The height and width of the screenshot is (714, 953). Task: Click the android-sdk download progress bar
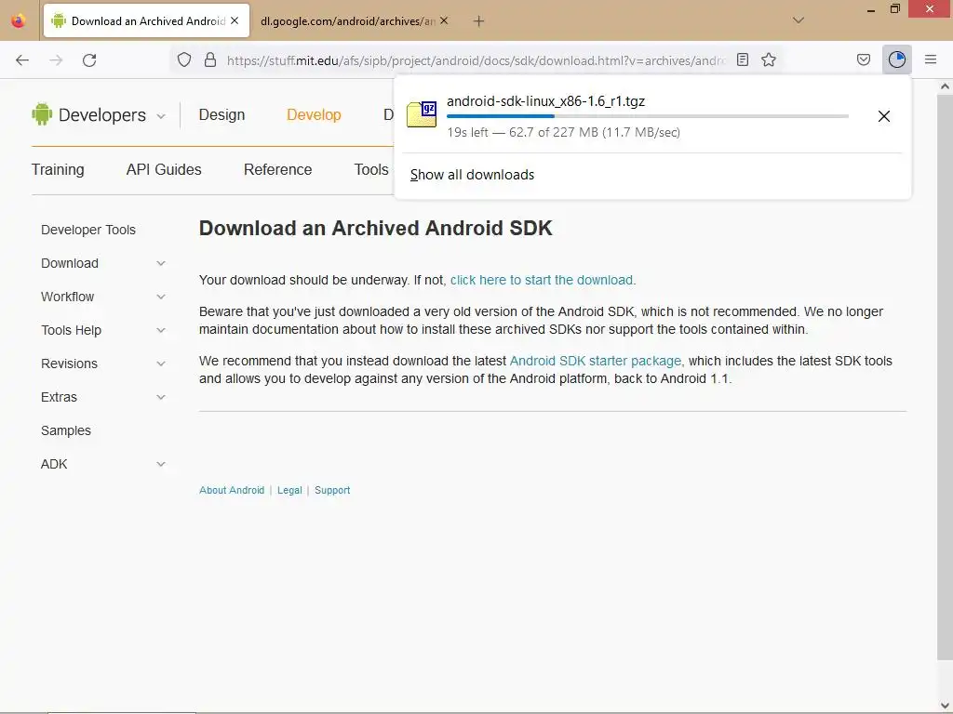pyautogui.click(x=648, y=116)
